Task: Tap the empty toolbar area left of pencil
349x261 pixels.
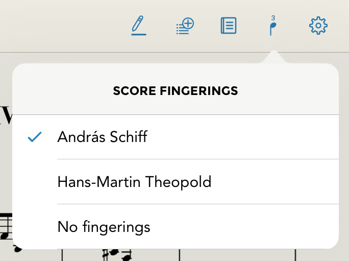Action: (x=61, y=26)
